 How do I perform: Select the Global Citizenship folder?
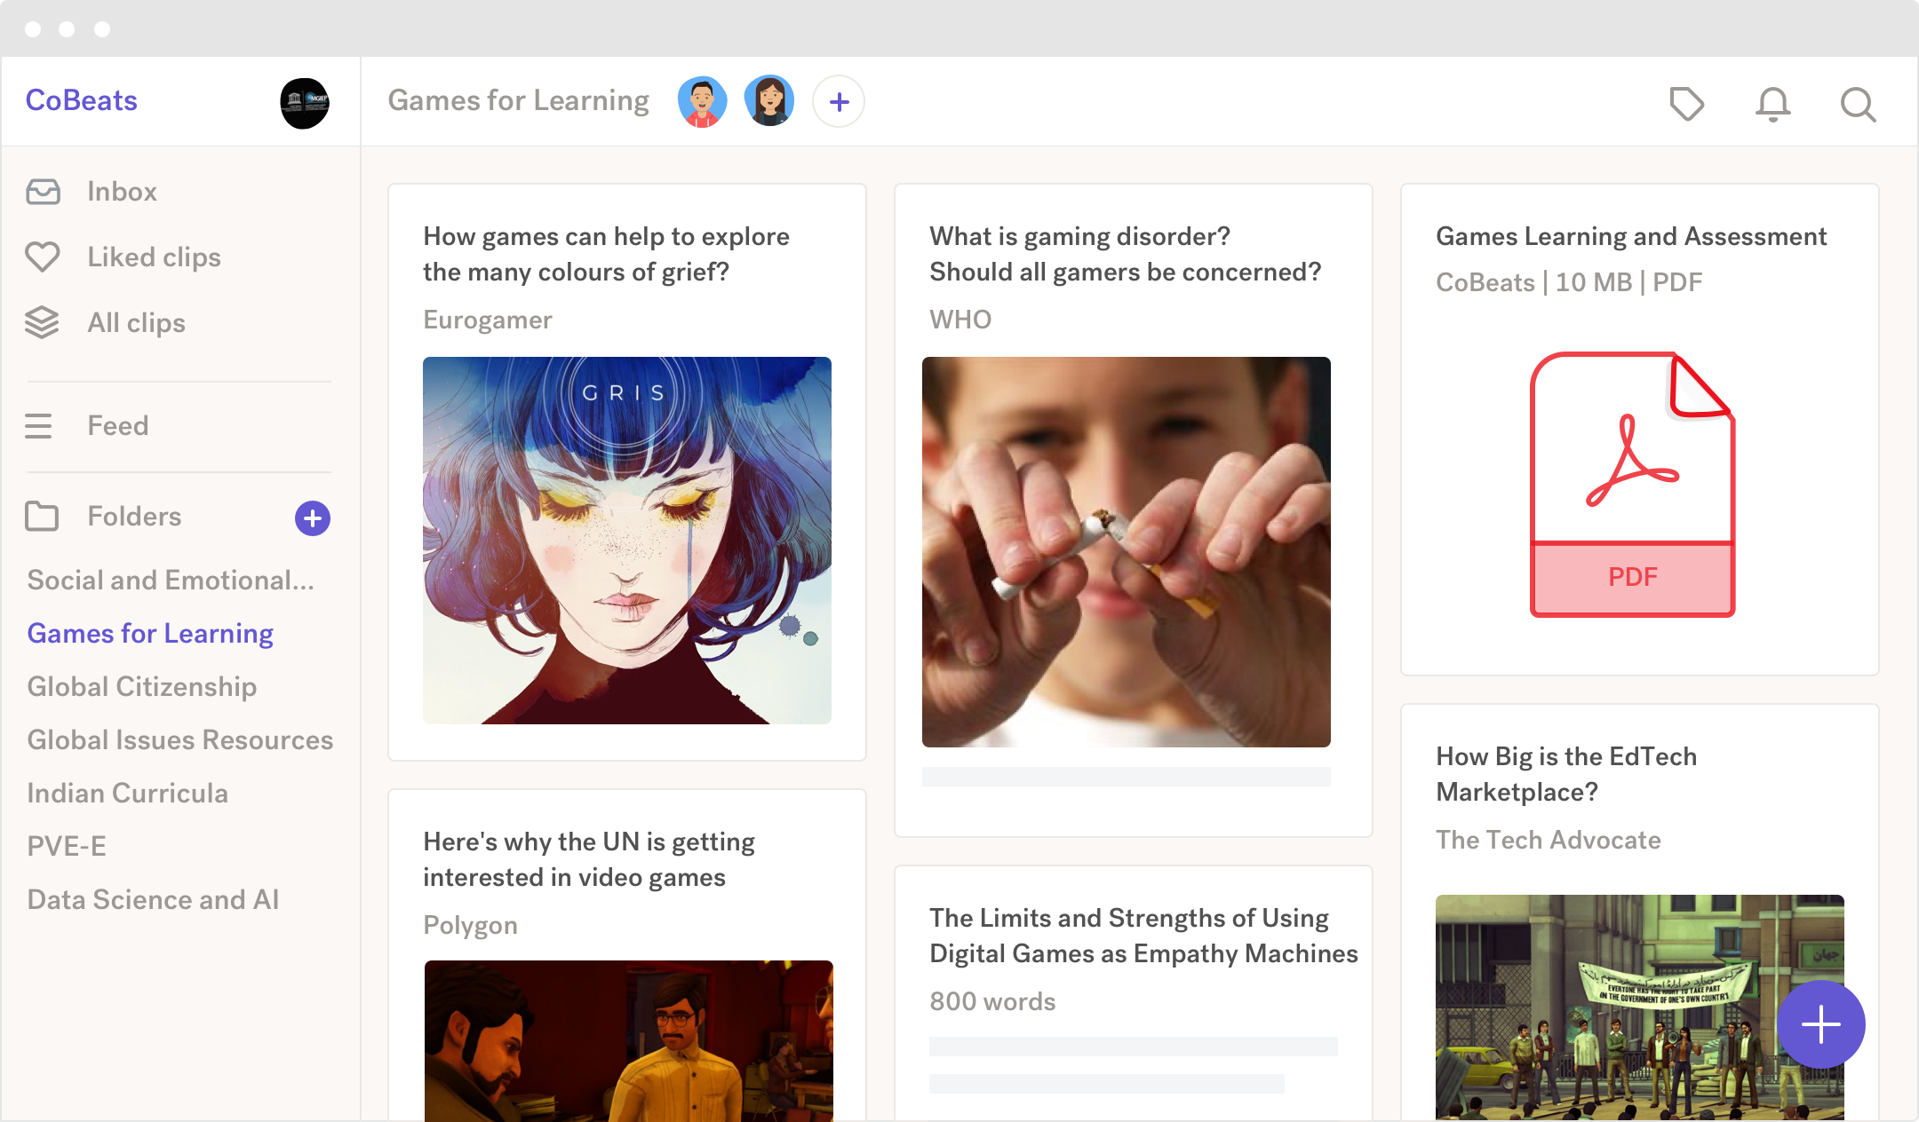coord(142,687)
